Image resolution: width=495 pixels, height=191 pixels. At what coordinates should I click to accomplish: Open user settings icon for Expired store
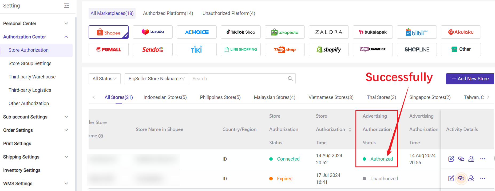pos(471,178)
